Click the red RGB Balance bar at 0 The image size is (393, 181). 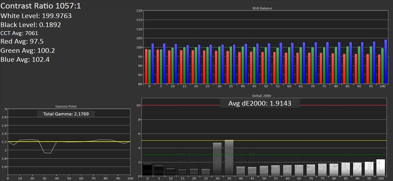click(146, 66)
